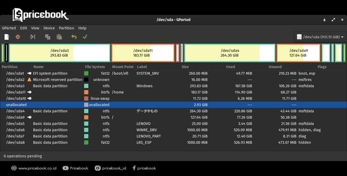Image resolution: width=347 pixels, height=176 pixels.
Task: Select the /dev/sda2 partition row
Action: point(173,80)
